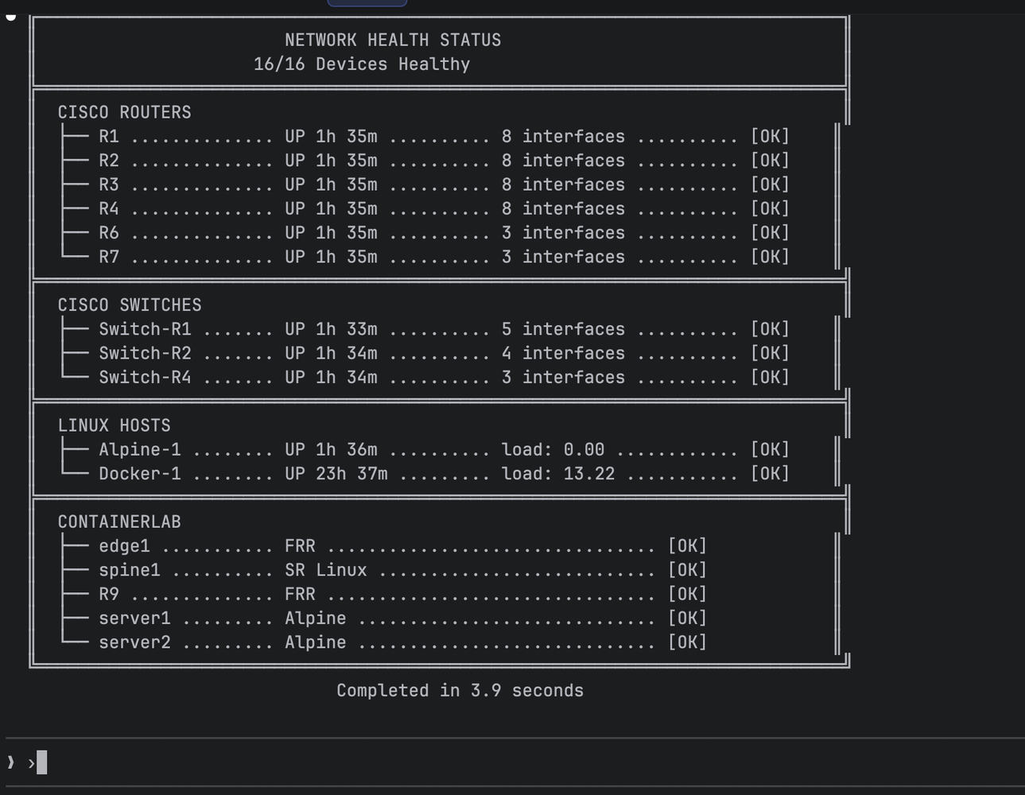1025x795 pixels.
Task: Click the [OK] status for spine1
Action: click(687, 570)
